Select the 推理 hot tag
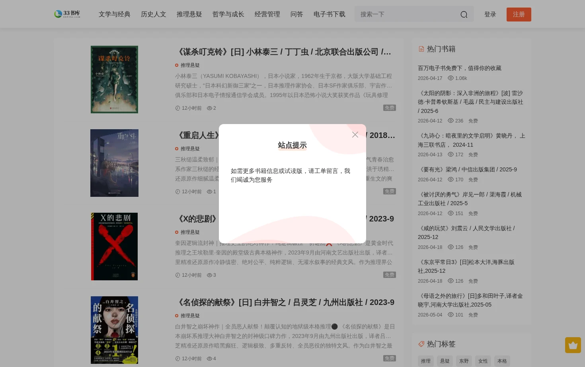The image size is (585, 367). point(426,361)
